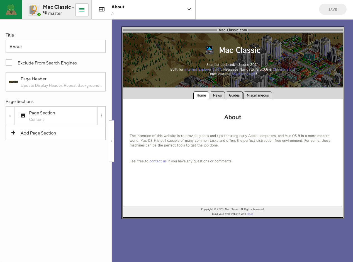This screenshot has height=262, width=353.
Task: Click the green check status badge
Action: click(x=39, y=15)
